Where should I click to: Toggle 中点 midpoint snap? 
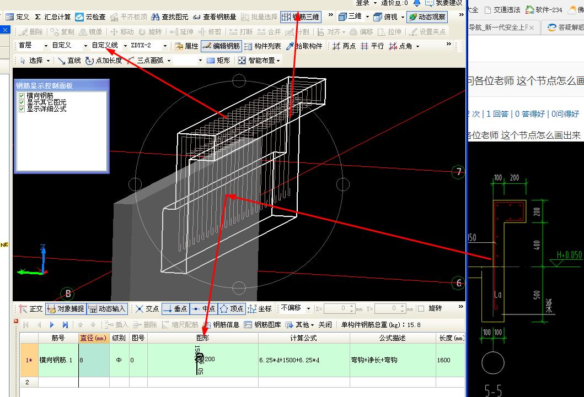(203, 309)
